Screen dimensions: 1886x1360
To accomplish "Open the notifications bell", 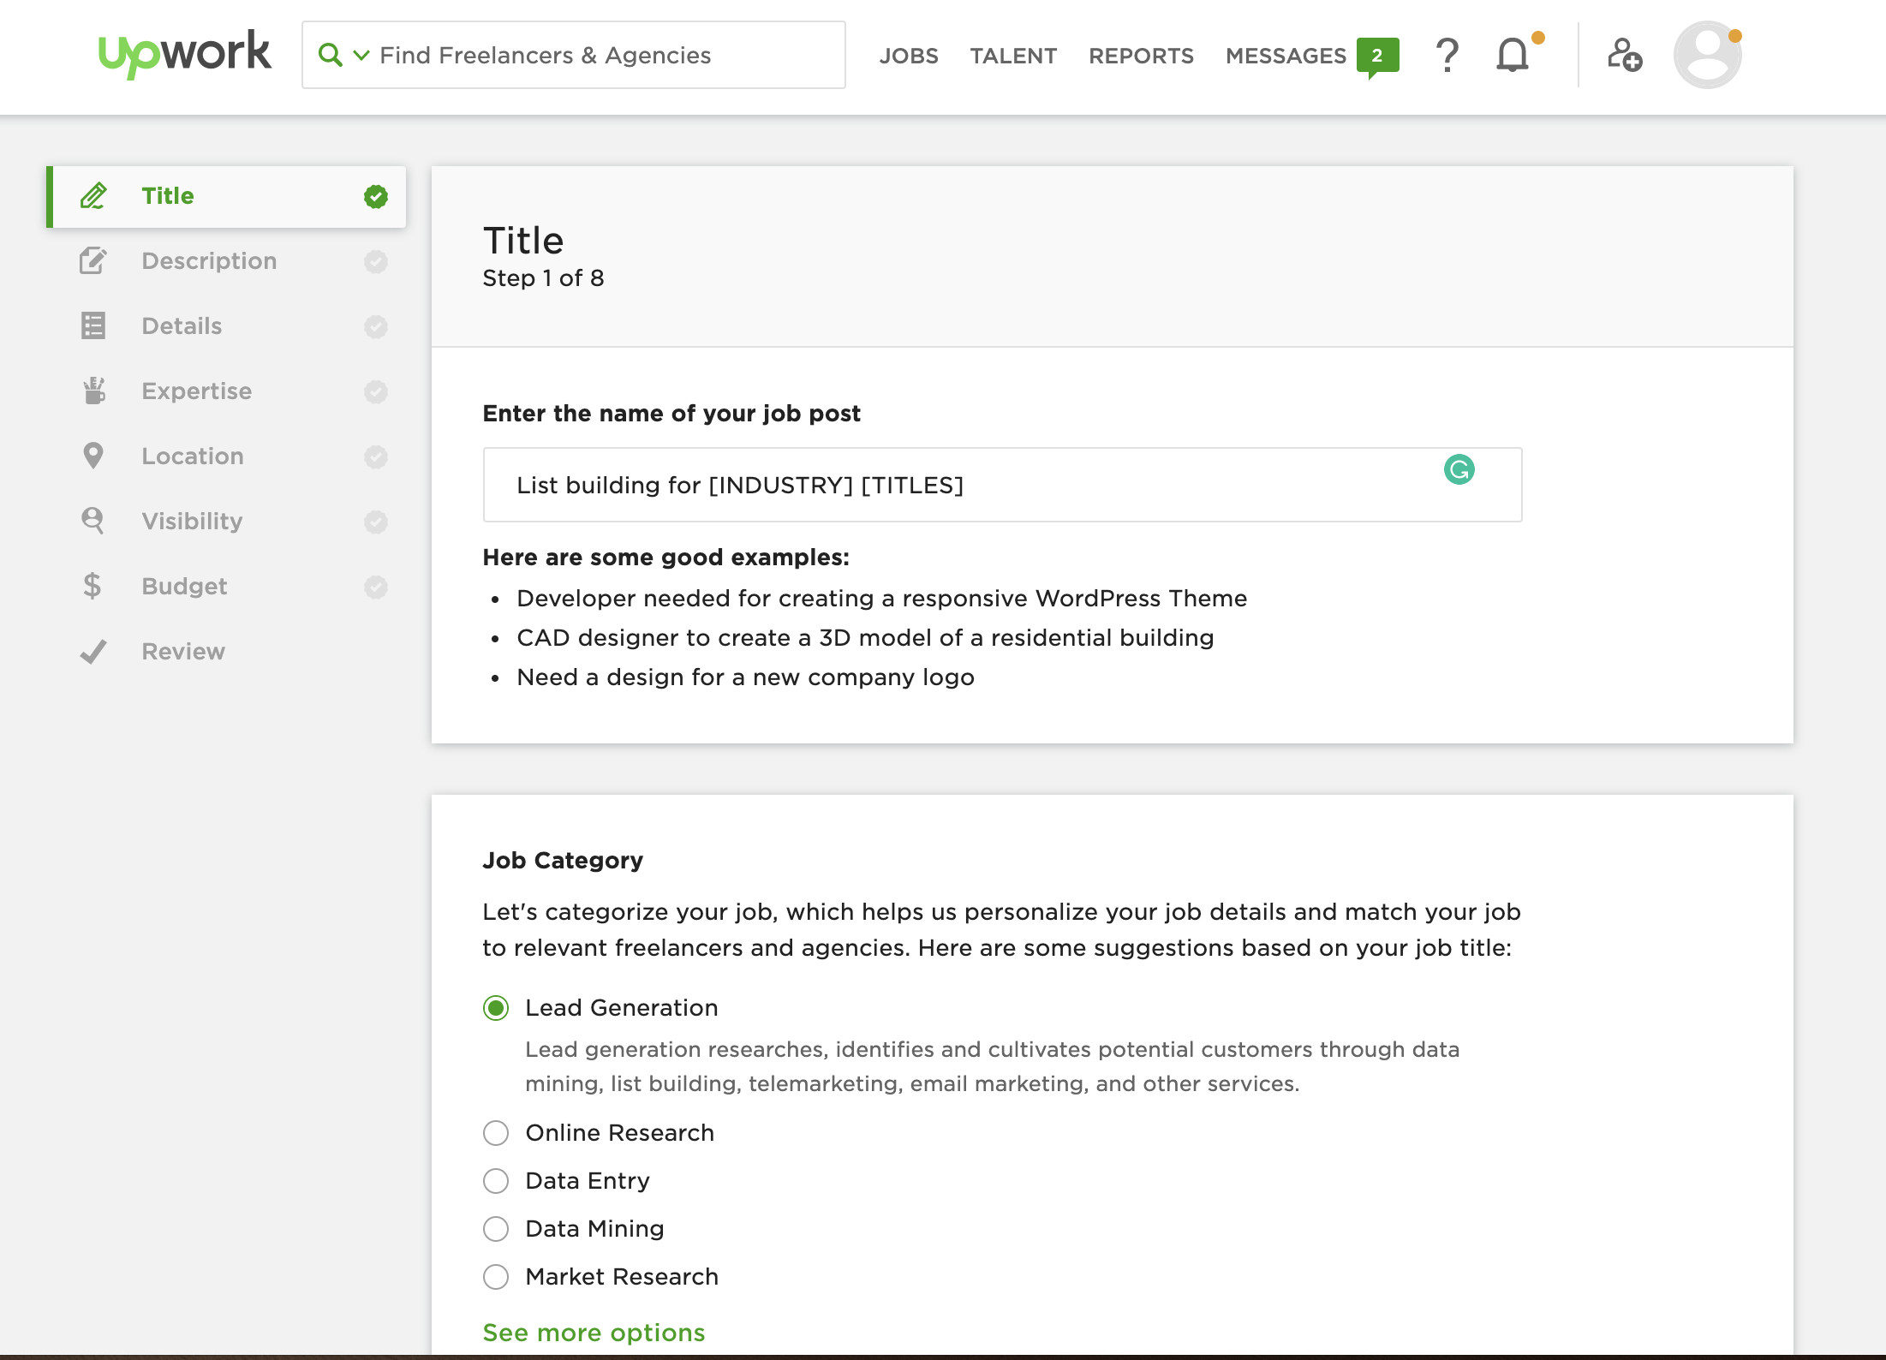I will click(x=1513, y=55).
